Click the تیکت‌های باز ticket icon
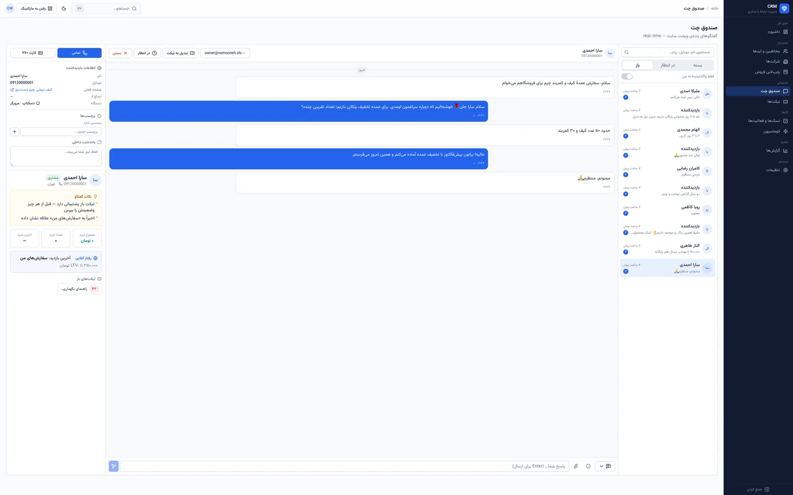 pyautogui.click(x=99, y=279)
